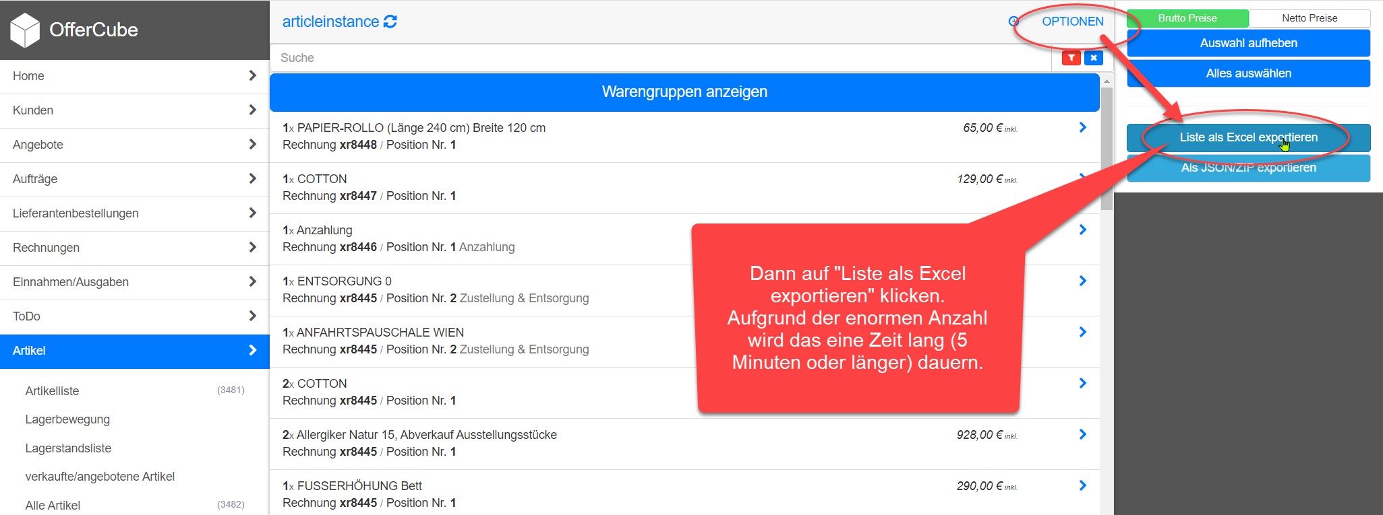Expand Home menu chevron
Viewport: 1383px width, 515px height.
click(x=253, y=75)
